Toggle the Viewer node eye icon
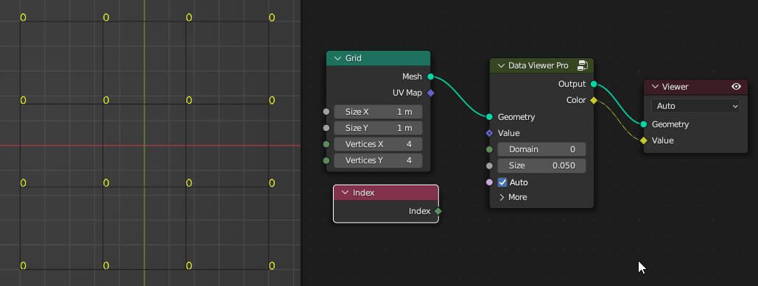This screenshot has height=286, width=758. coord(736,87)
